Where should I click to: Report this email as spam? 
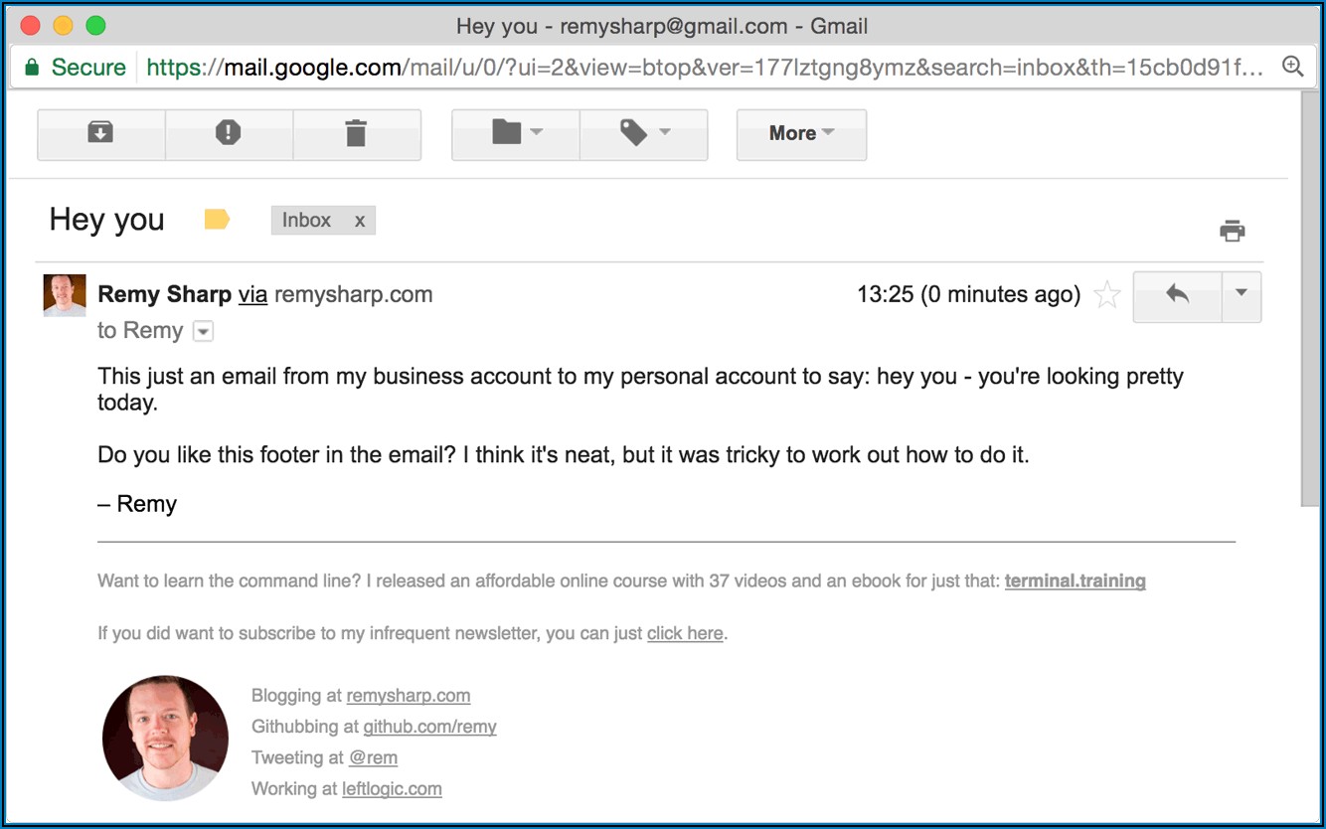pyautogui.click(x=229, y=133)
